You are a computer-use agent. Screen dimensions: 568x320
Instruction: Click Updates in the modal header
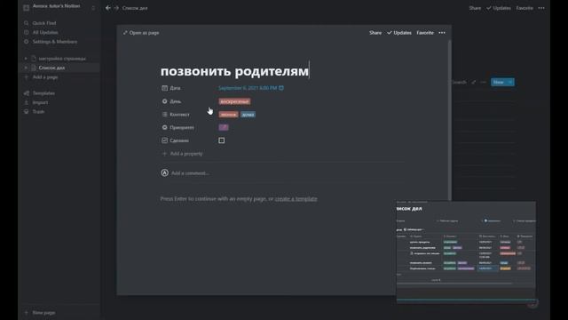(399, 33)
